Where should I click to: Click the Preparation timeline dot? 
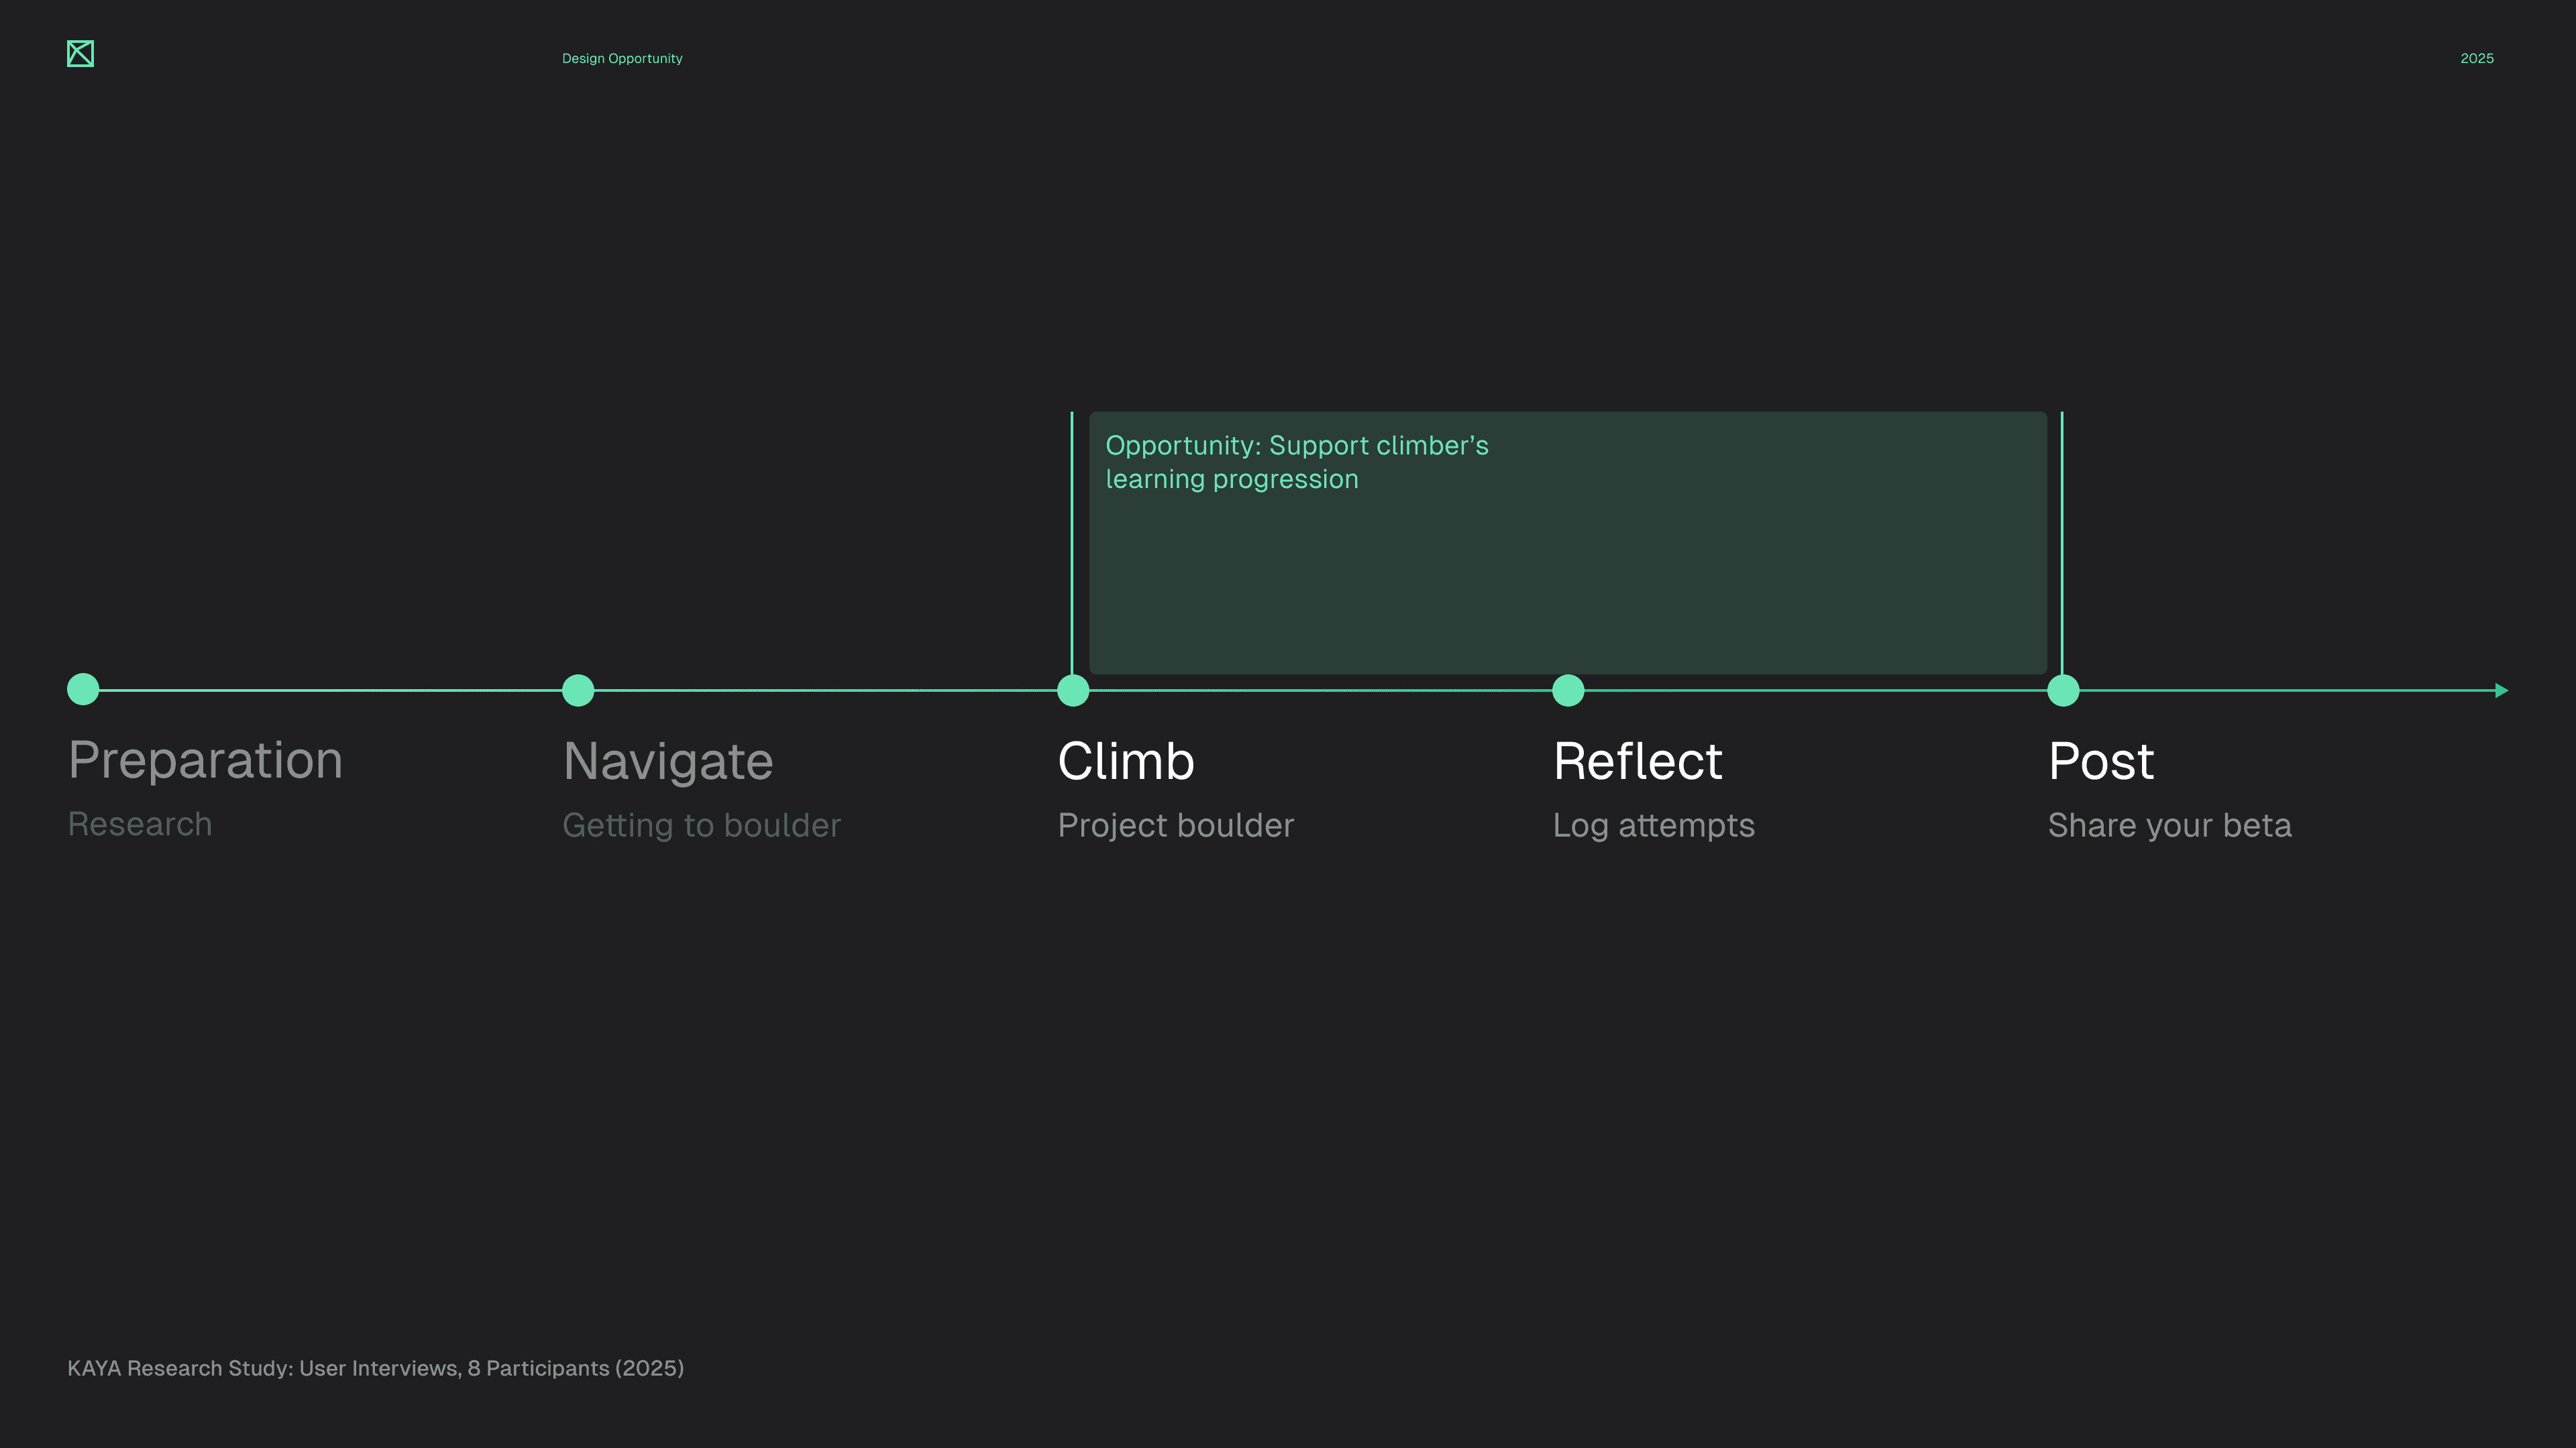pos(83,690)
